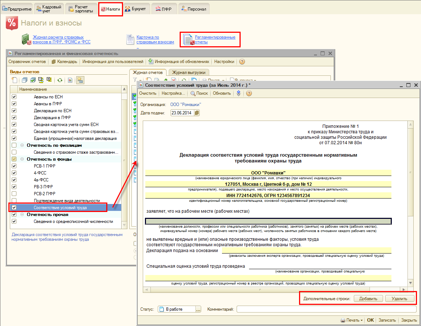421x326 pixels.
Task: Click the refresh icon under Виды отчетов
Action: tap(60, 80)
